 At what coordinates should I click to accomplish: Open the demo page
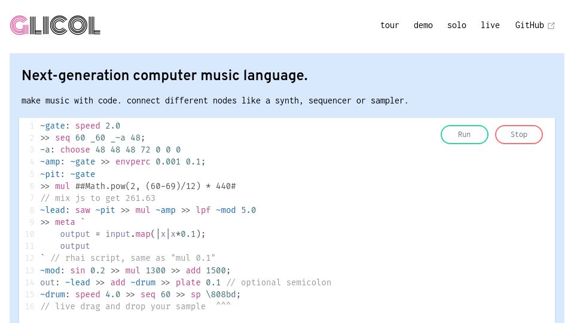coord(423,25)
